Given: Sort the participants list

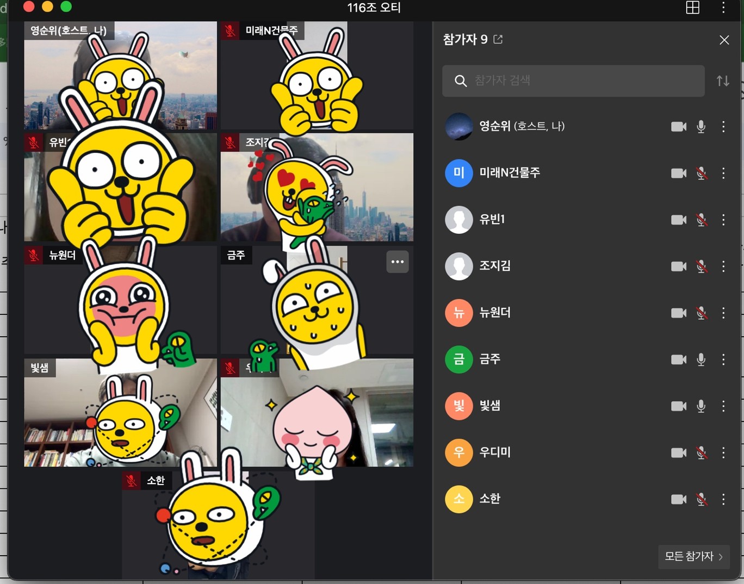Looking at the screenshot, I should [722, 81].
